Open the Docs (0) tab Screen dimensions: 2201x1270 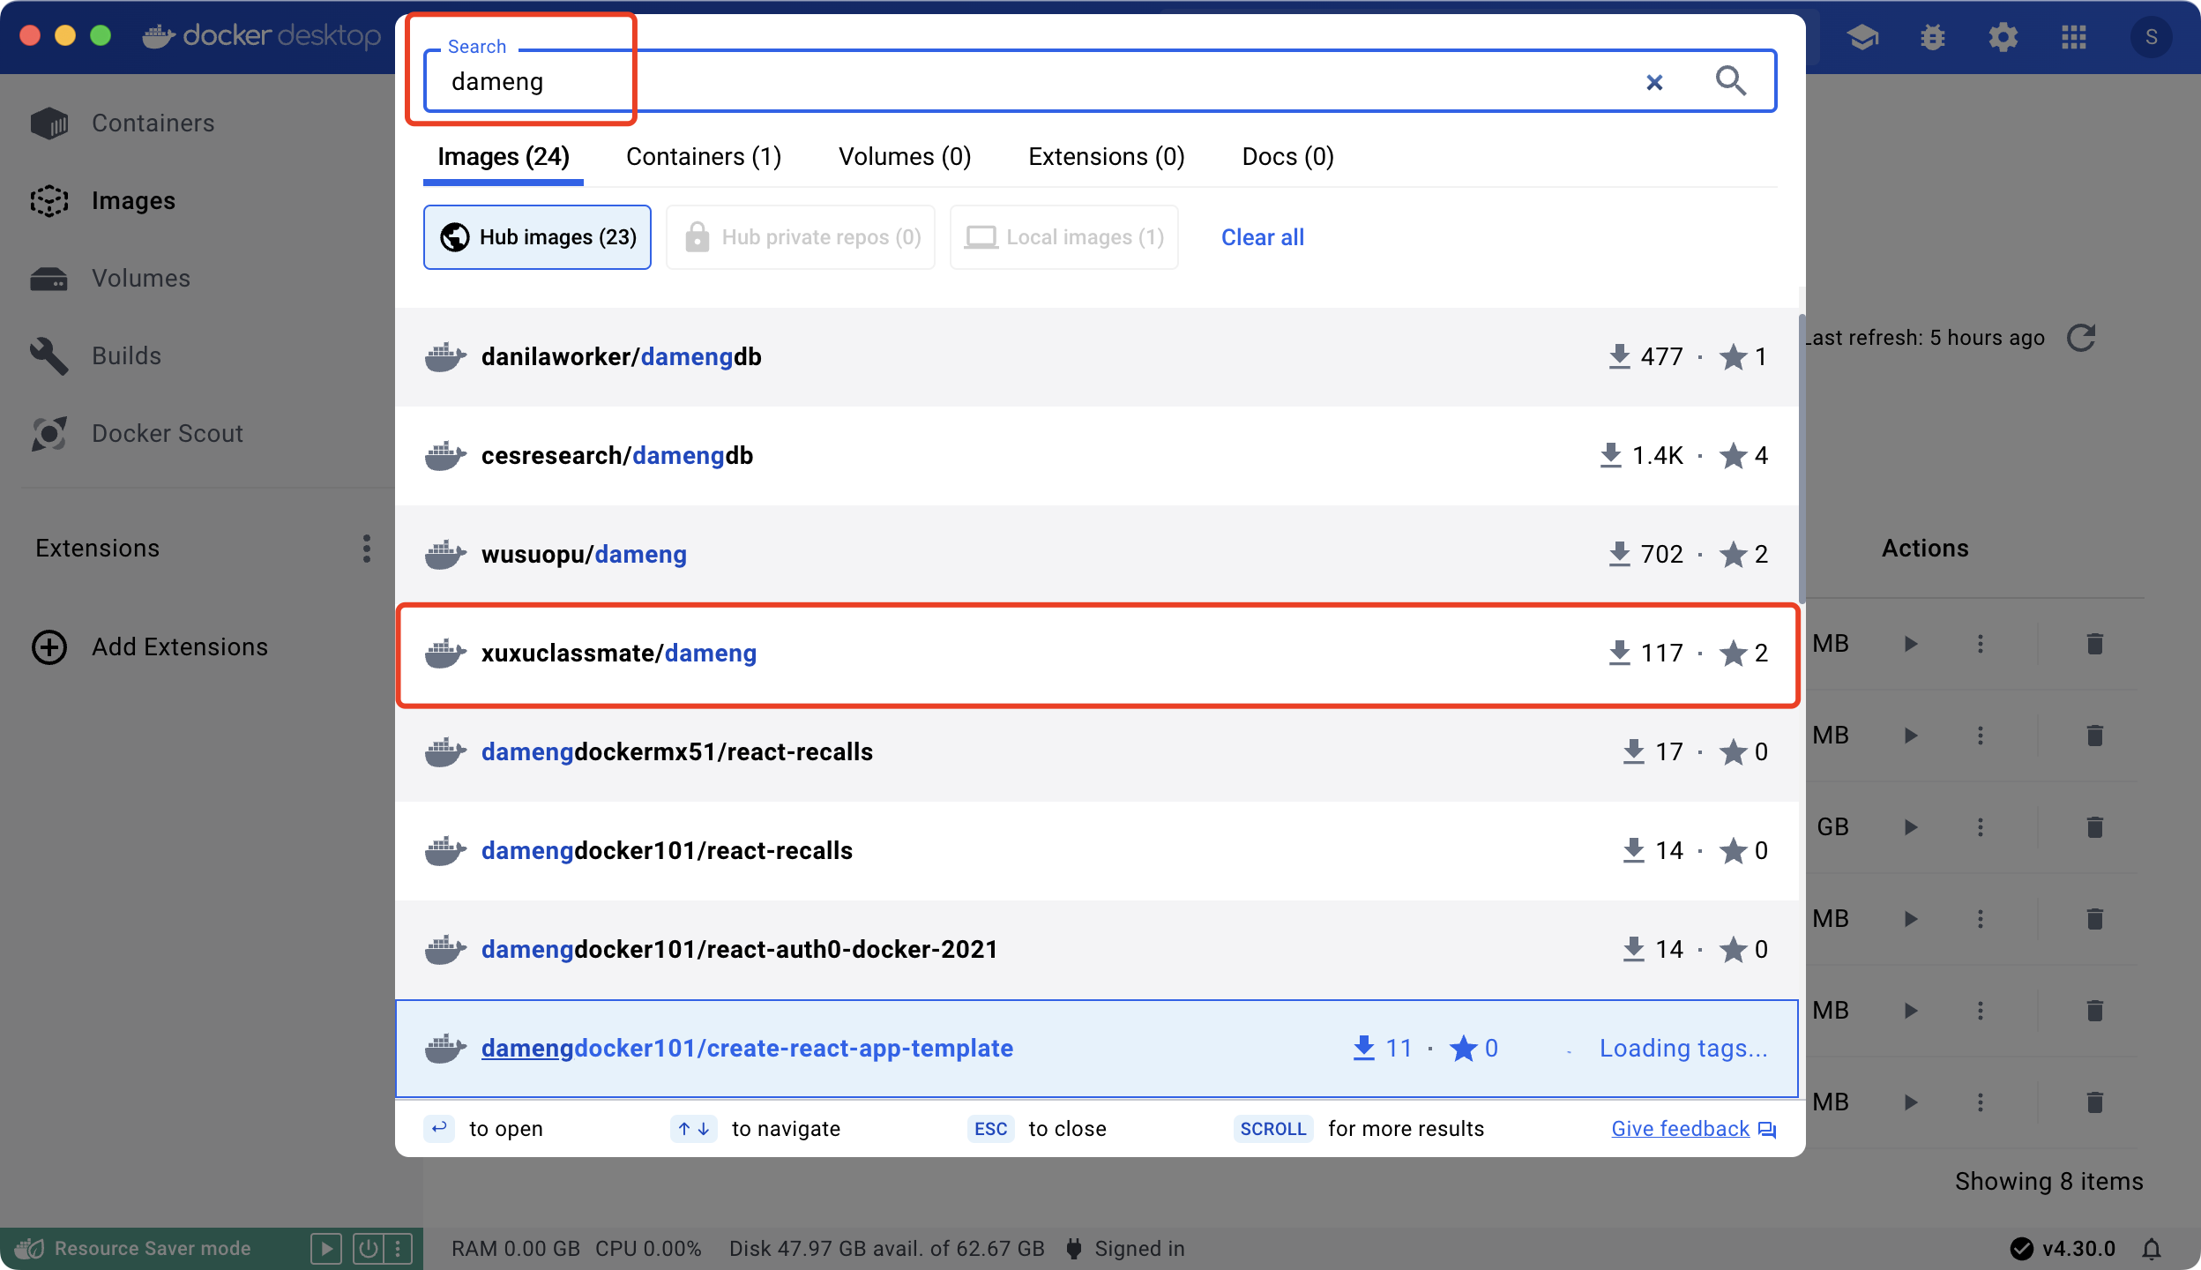[1287, 157]
